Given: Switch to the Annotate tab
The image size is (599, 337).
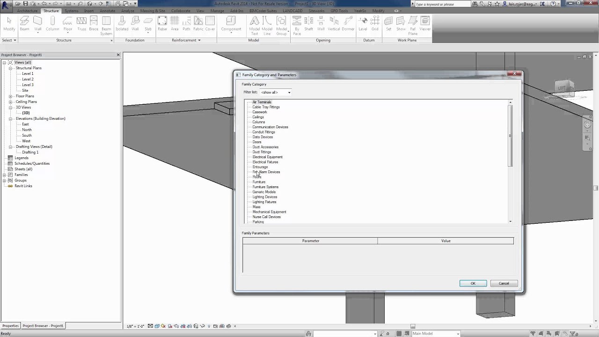Looking at the screenshot, I should (107, 11).
